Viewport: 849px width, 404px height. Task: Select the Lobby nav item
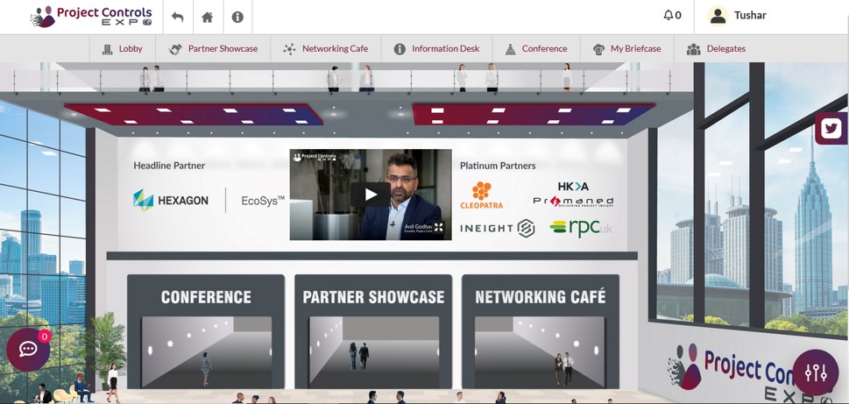click(123, 49)
